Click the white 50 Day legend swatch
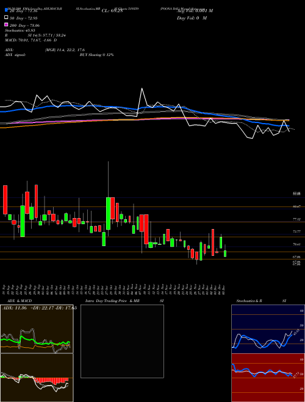The width and height of the screenshot is (305, 402). pos(6,18)
